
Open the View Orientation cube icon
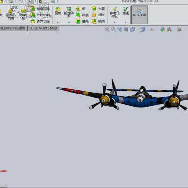(x=133, y=30)
